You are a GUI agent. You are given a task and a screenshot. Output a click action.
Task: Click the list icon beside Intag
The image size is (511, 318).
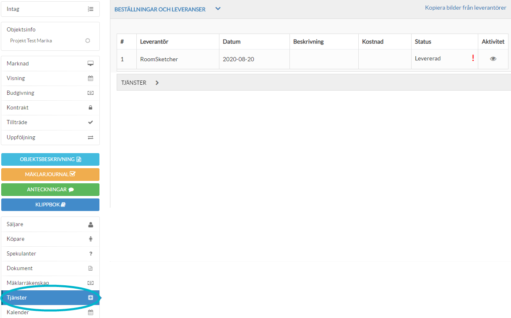click(90, 9)
